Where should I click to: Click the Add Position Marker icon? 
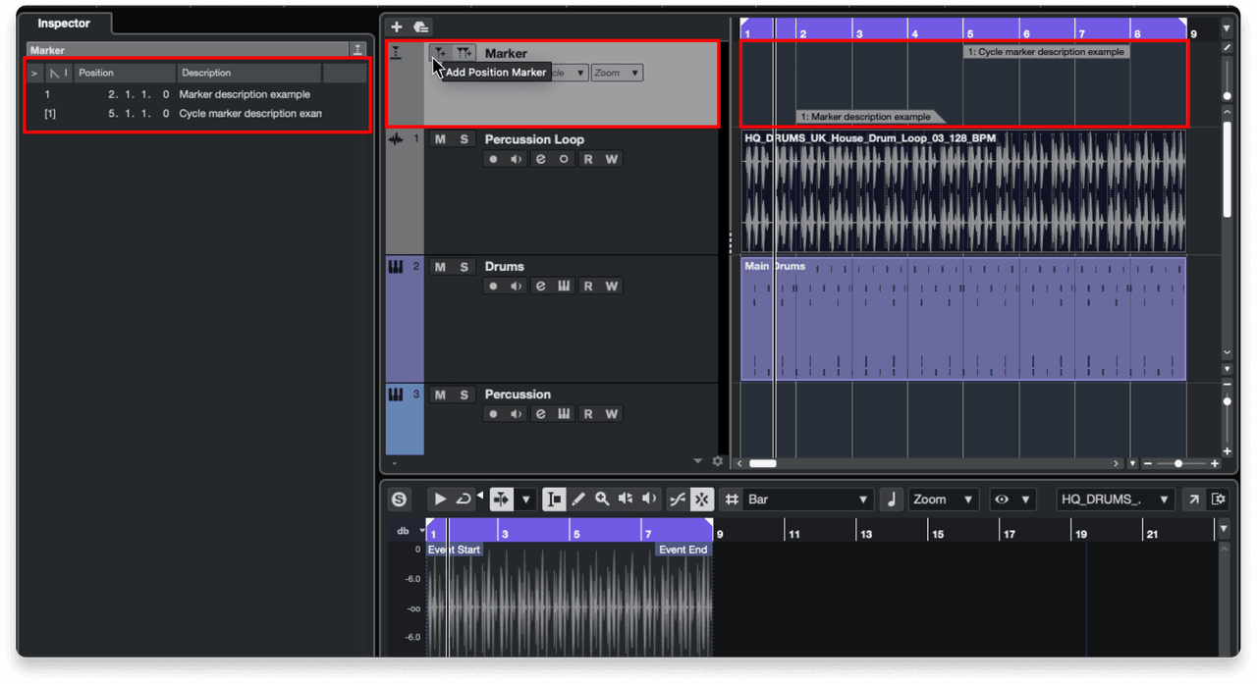[x=439, y=52]
